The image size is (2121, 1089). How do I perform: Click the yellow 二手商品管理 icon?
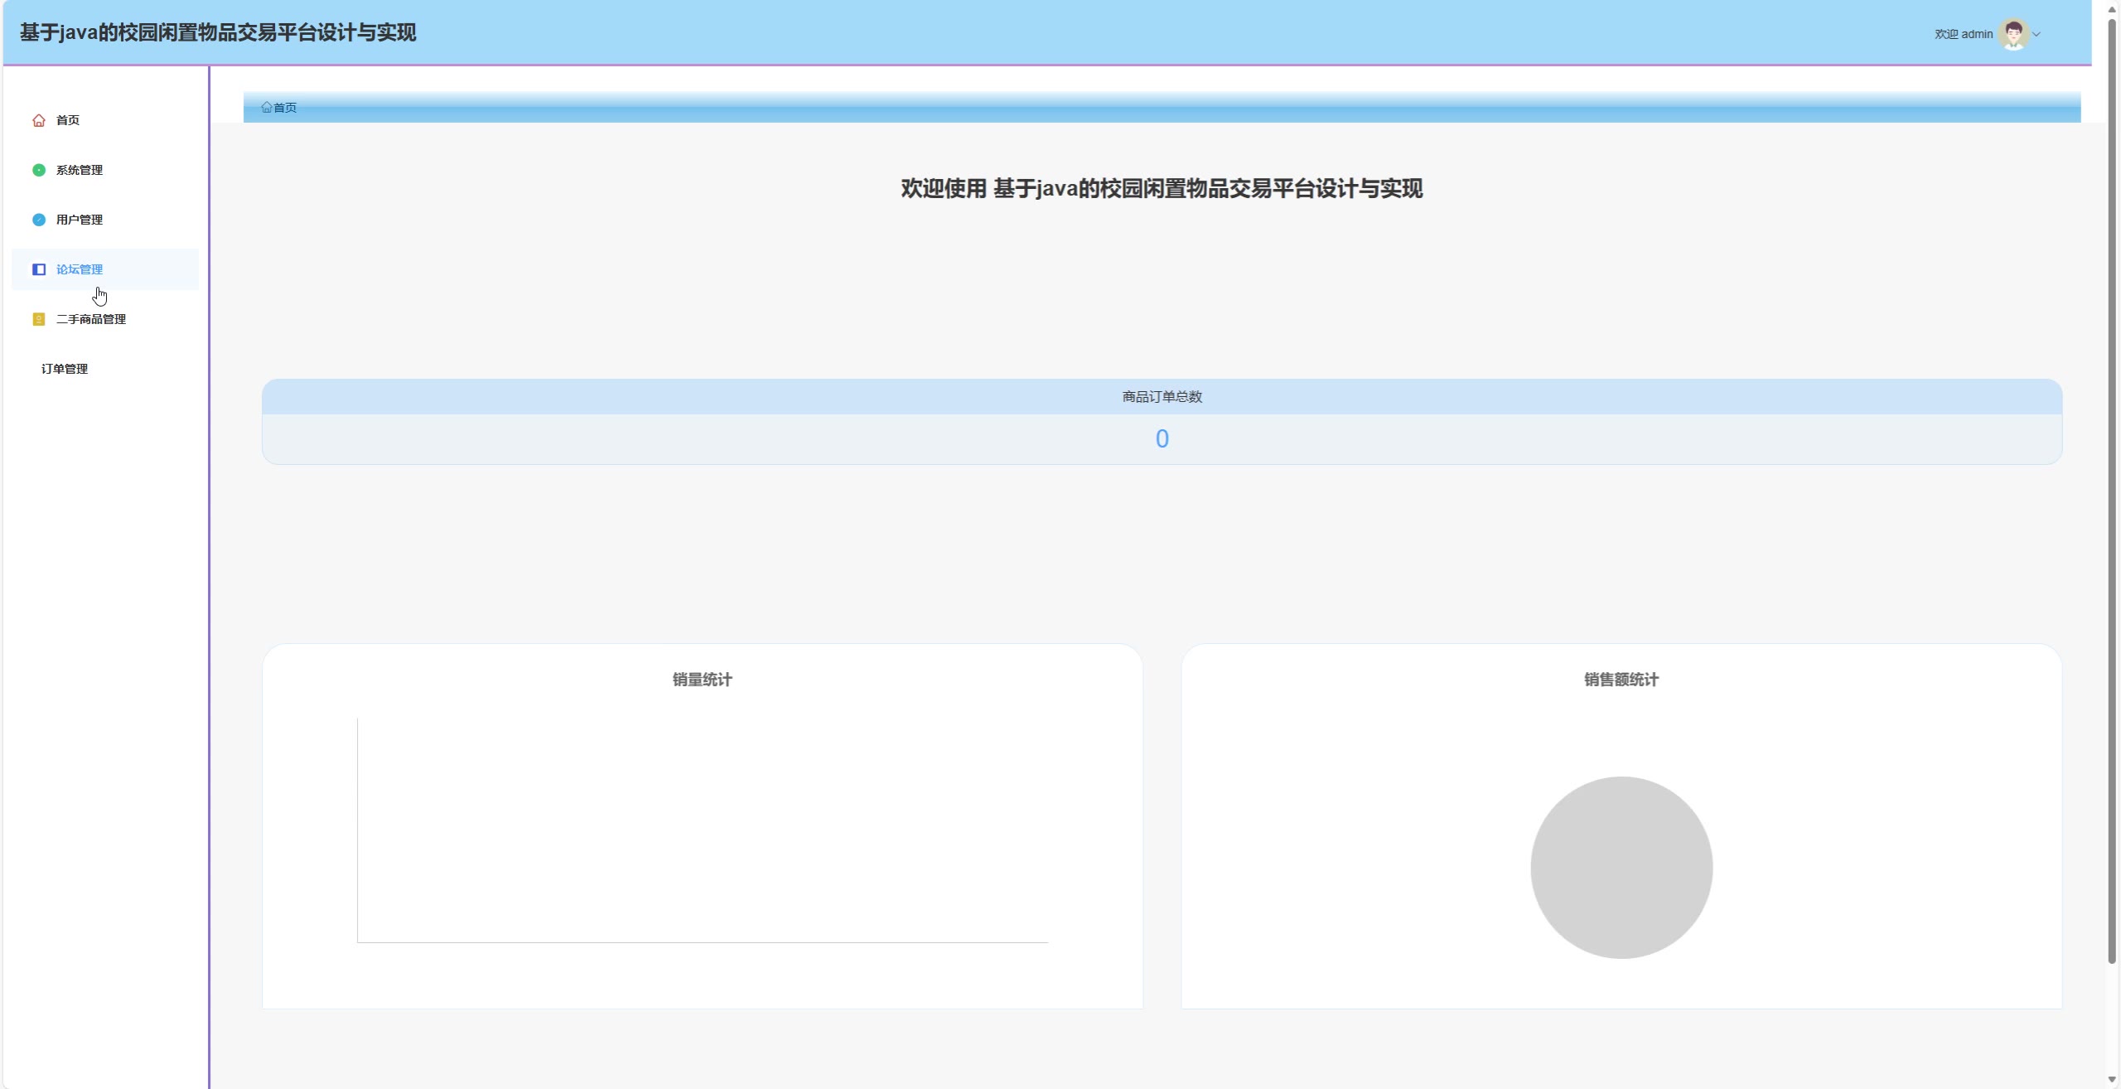click(39, 319)
